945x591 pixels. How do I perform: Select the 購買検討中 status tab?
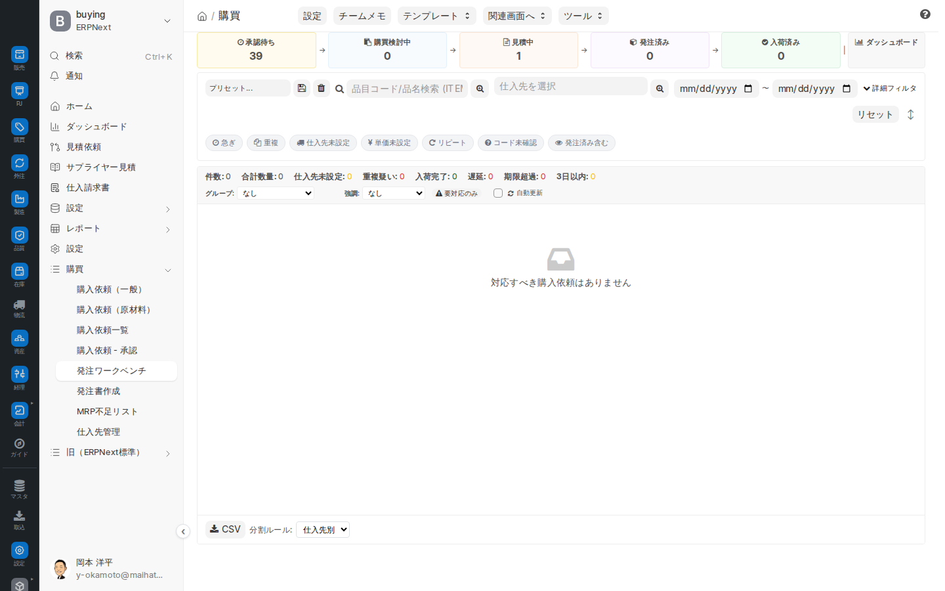387,50
